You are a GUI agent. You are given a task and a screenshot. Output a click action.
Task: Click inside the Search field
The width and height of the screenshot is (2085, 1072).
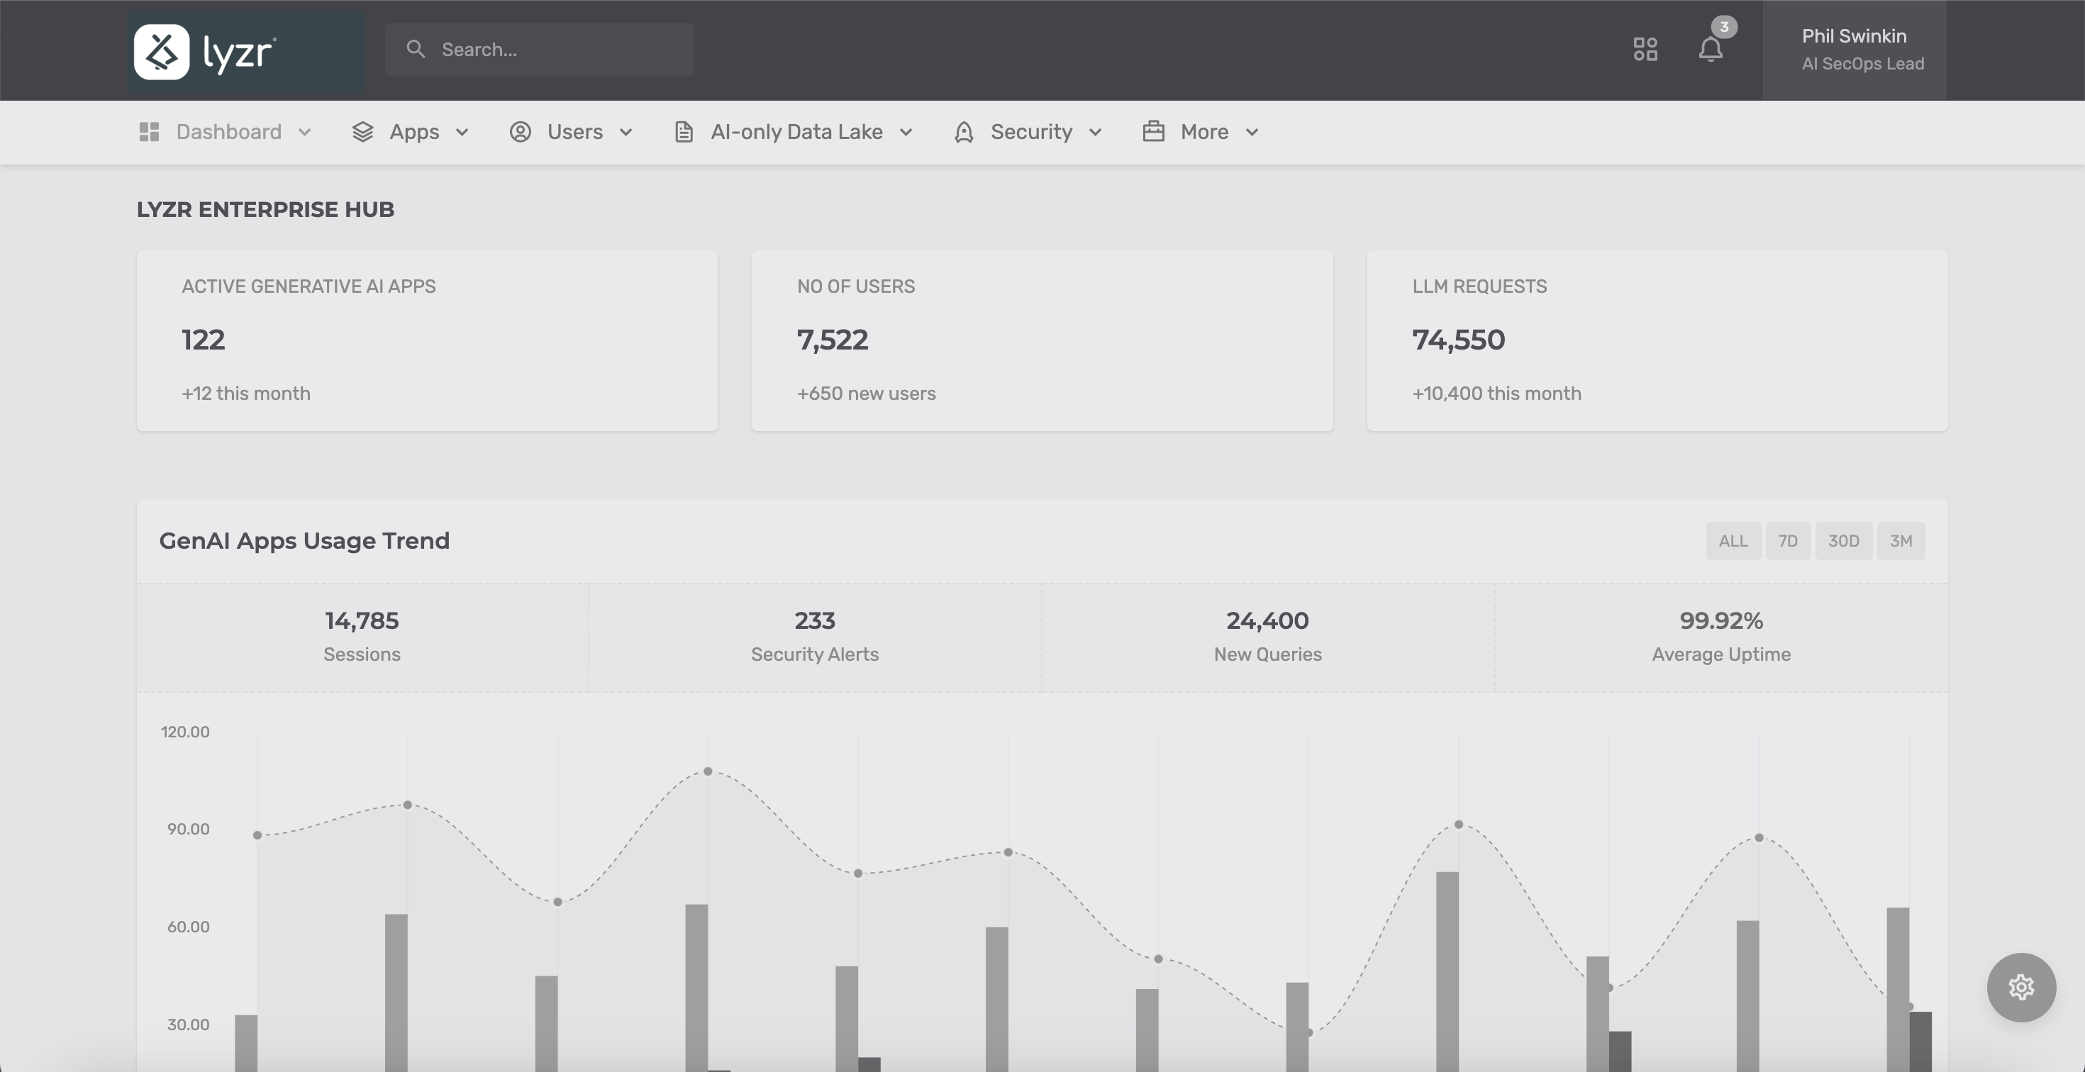(x=538, y=50)
